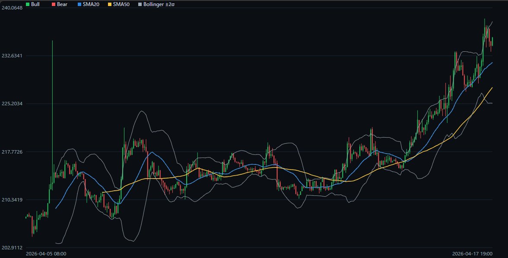Click the 2026-04-05 08:00 start date label
508x258 pixels.
pos(46,254)
